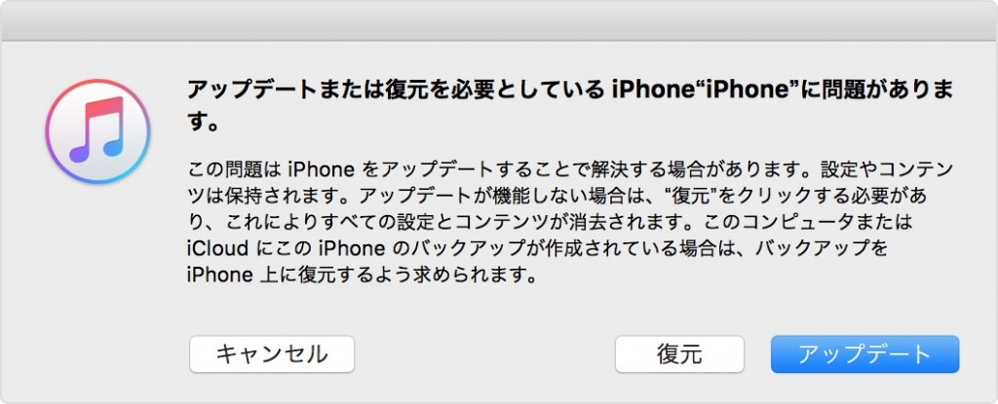This screenshot has height=404, width=998.
Task: Click the dialog's gray title bar
Action: pyautogui.click(x=499, y=20)
